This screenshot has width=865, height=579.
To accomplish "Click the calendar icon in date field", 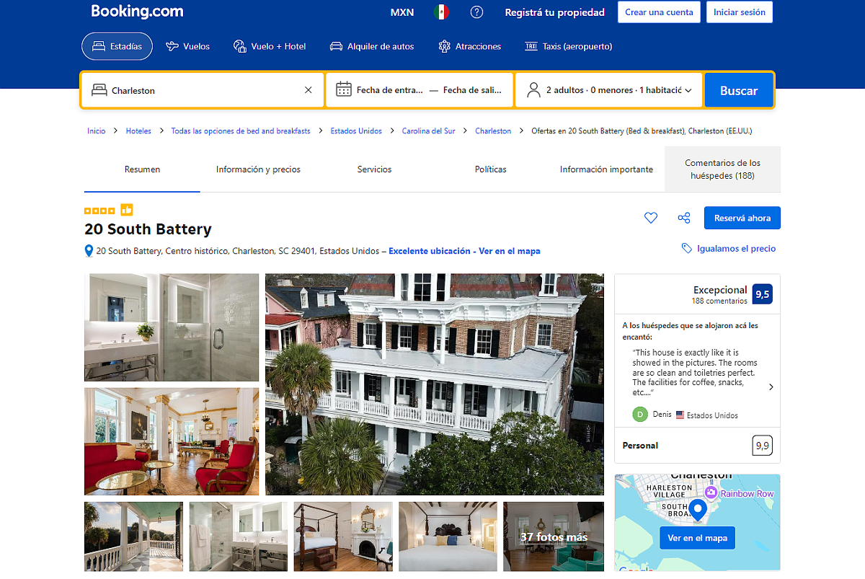I will 344,89.
